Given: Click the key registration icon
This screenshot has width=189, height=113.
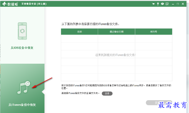Looking at the screenshot, I should tap(158, 4).
